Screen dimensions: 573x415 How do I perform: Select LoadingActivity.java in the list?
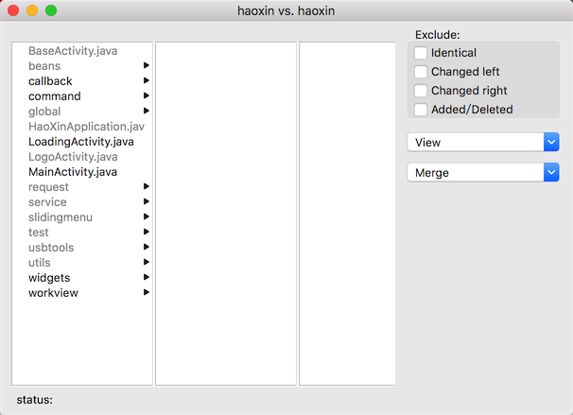pyautogui.click(x=82, y=142)
